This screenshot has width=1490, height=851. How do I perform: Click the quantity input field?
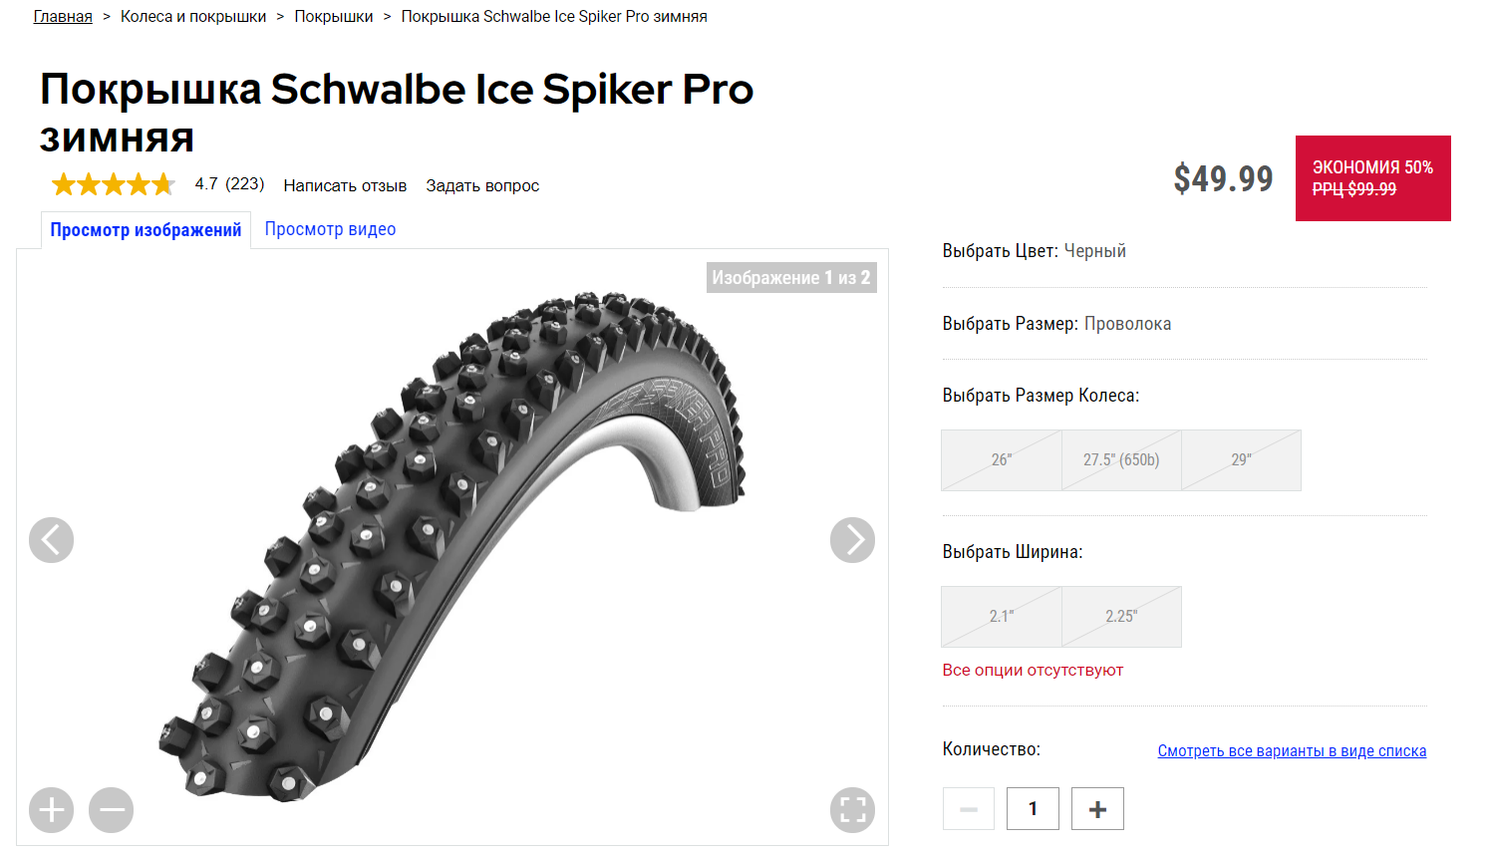click(x=1033, y=809)
